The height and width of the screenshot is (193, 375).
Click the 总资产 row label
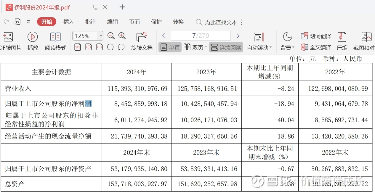point(15,184)
